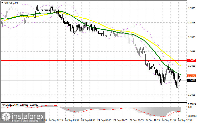Screen dimensions: 197x123
Task: Click the 24 Sep 10:15 time label
Action: pos(153,120)
